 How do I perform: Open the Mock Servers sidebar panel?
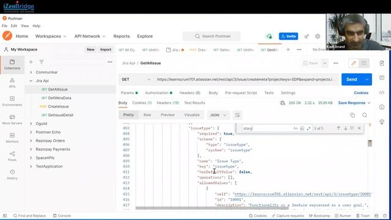pos(12,120)
